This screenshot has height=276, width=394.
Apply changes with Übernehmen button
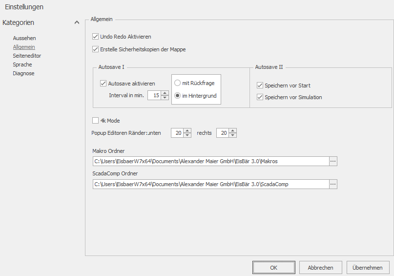pyautogui.click(x=368, y=268)
